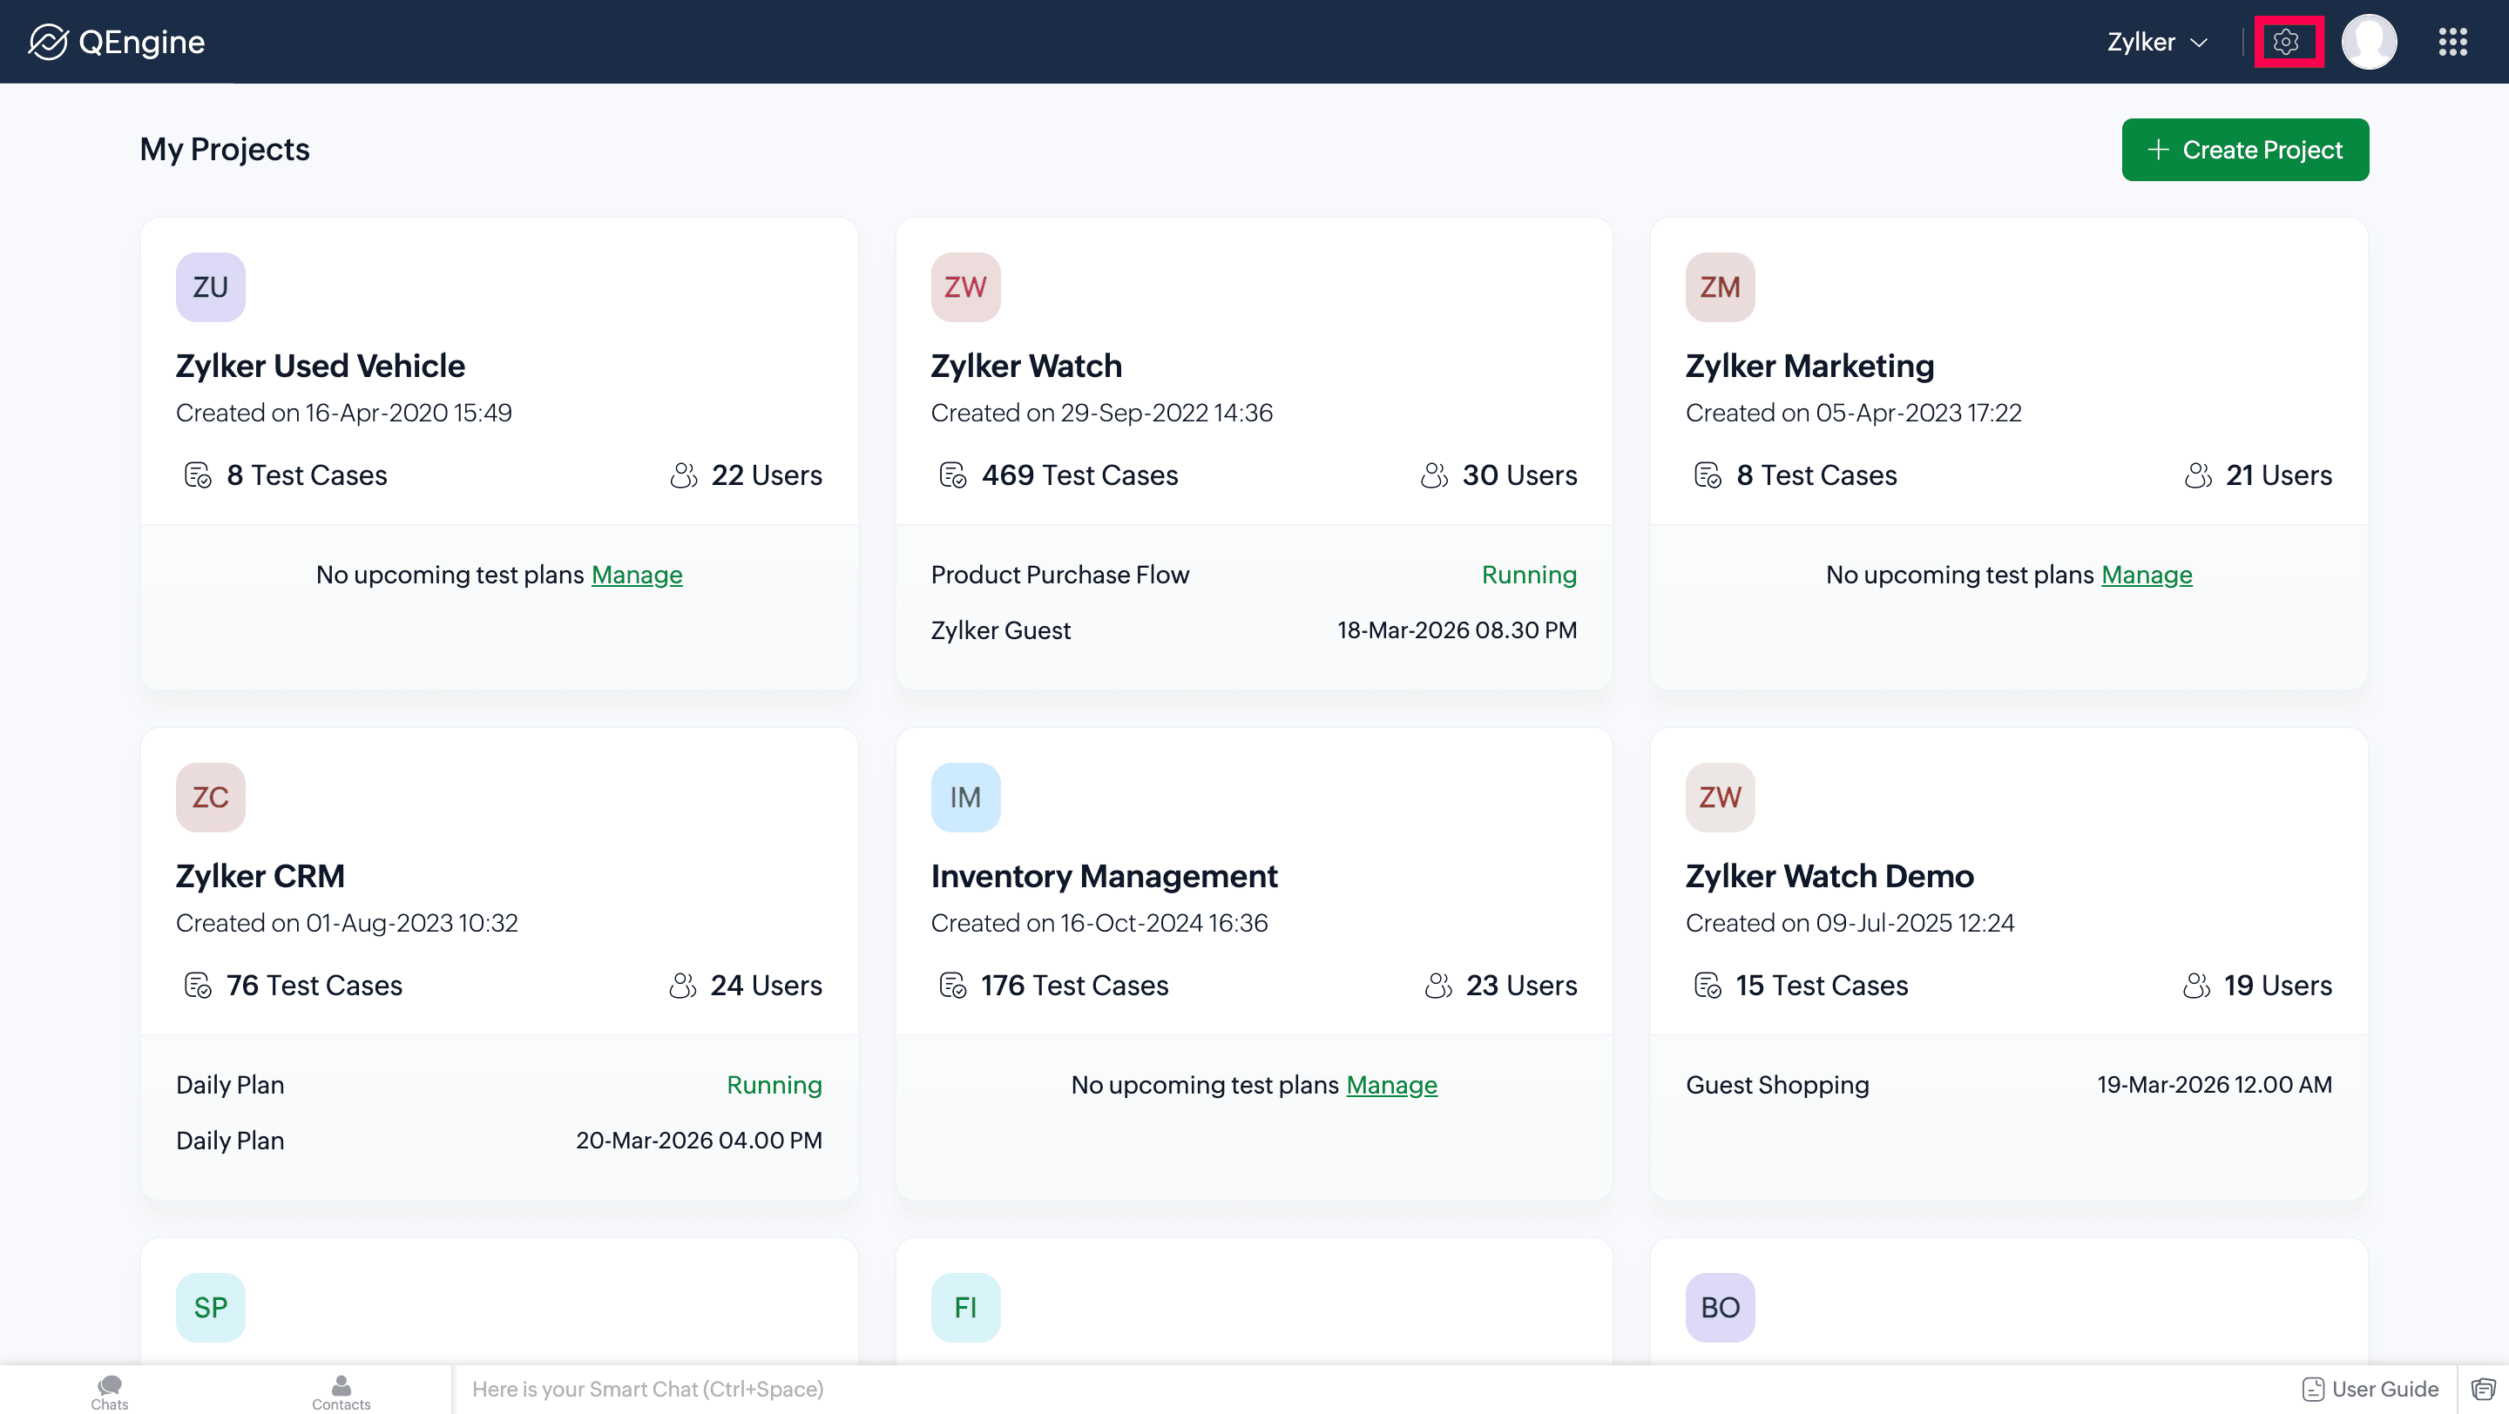Open the Inventory Management project
2509x1414 pixels.
coord(1104,876)
